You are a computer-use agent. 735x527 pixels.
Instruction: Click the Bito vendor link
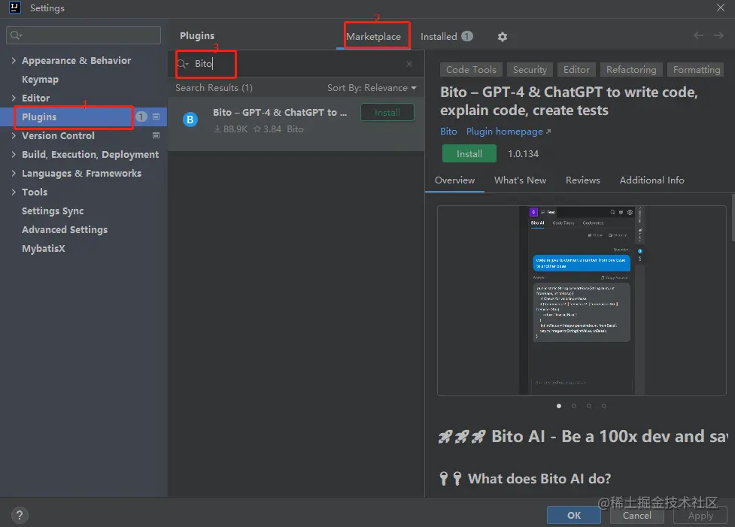(448, 132)
